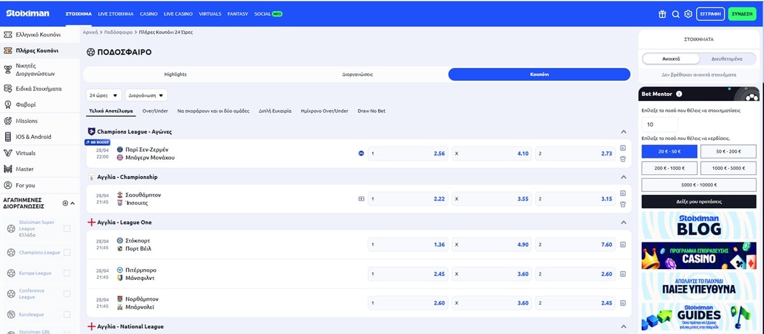Collapse the Αγγλία - National League section

[623, 326]
